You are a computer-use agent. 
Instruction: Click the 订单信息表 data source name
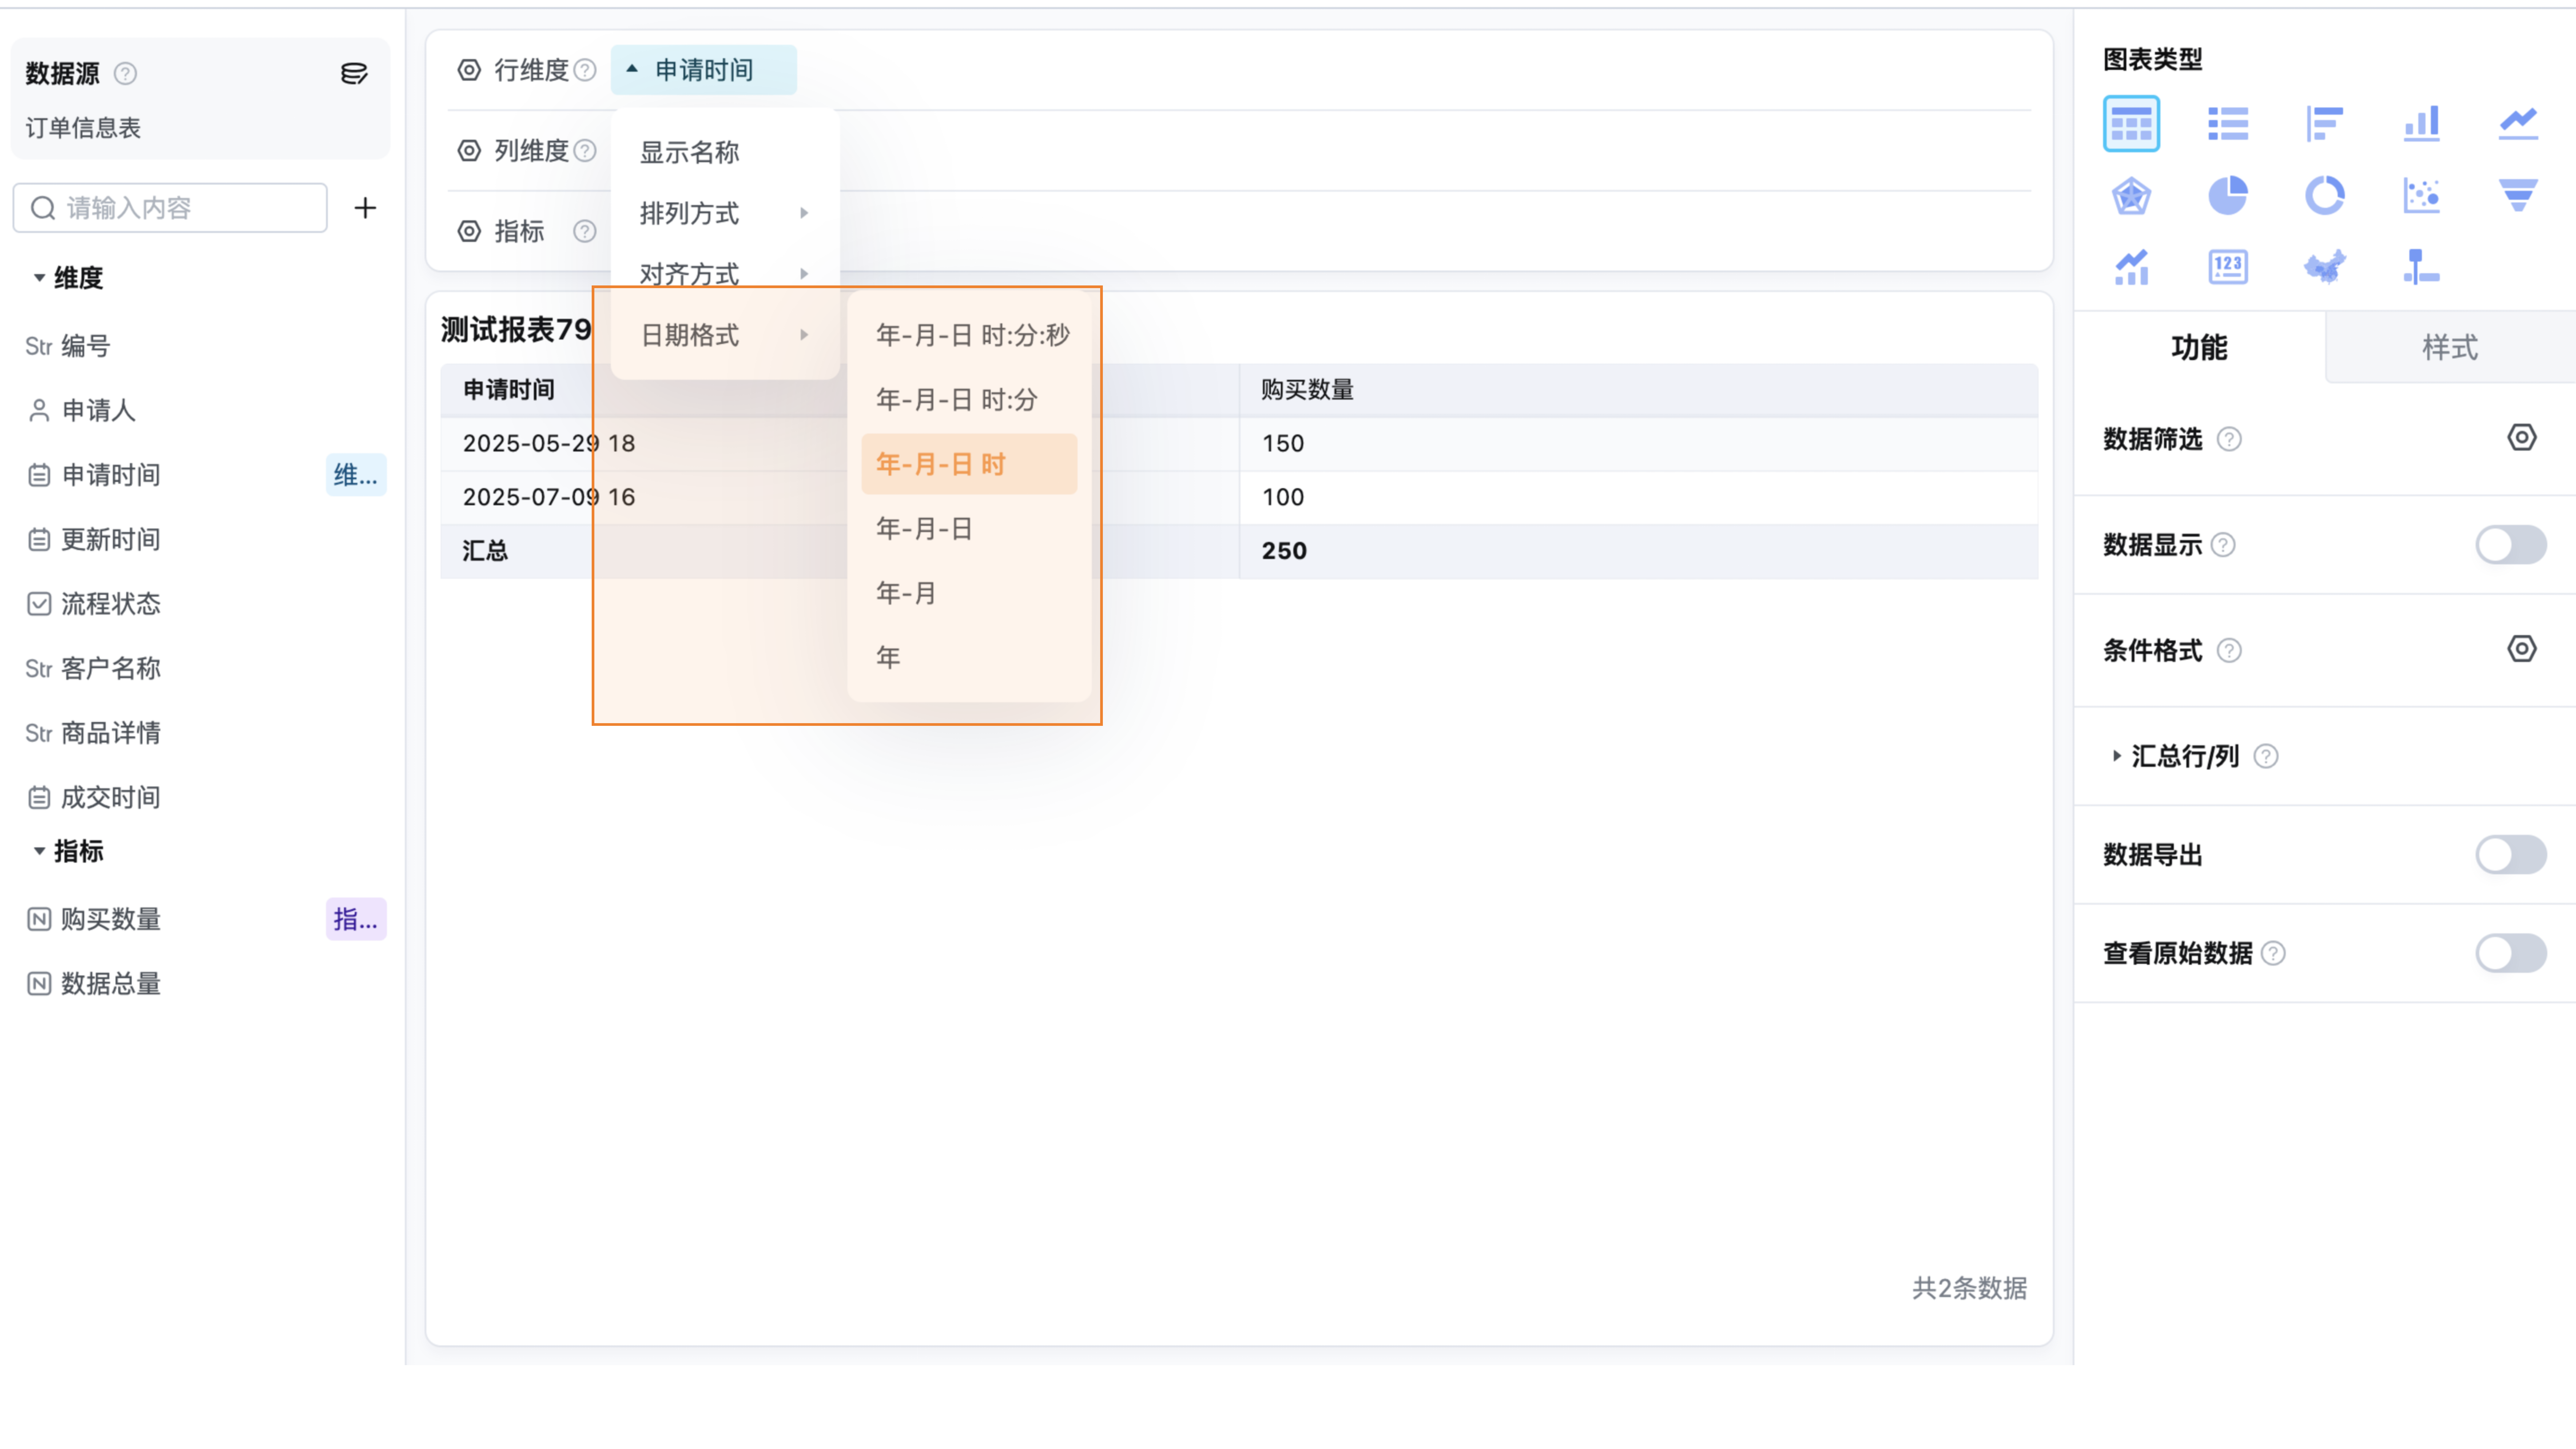[83, 128]
